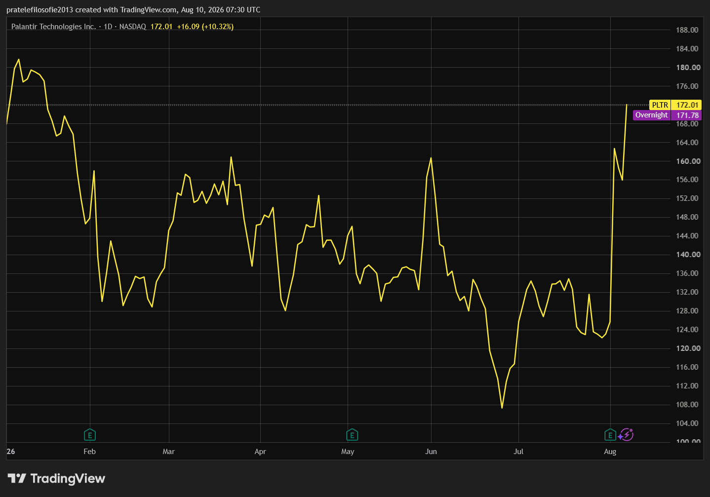Click the 176.00 price axis label

687,86
